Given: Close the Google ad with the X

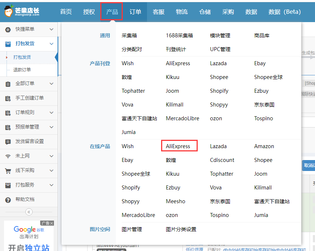Looking at the screenshot, I should 52,223.
